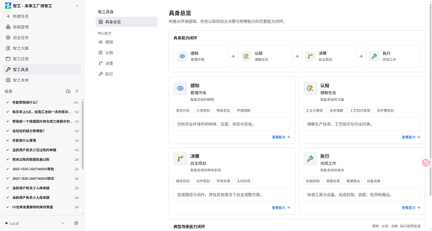Click the 典型场景能力闭环 section header
Viewport: 432px width, 231px height.
(189, 227)
